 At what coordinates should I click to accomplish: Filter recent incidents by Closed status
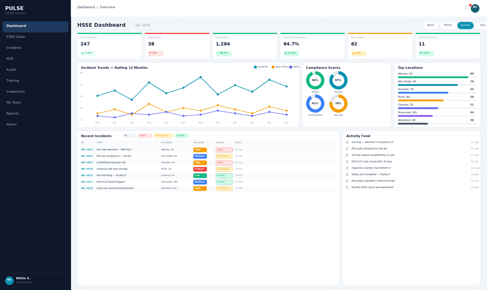tap(181, 136)
